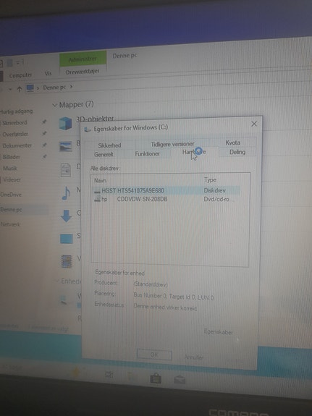Click the blue download arrow folder icon
Viewport: 312px width, 416px height.
pyautogui.click(x=66, y=216)
